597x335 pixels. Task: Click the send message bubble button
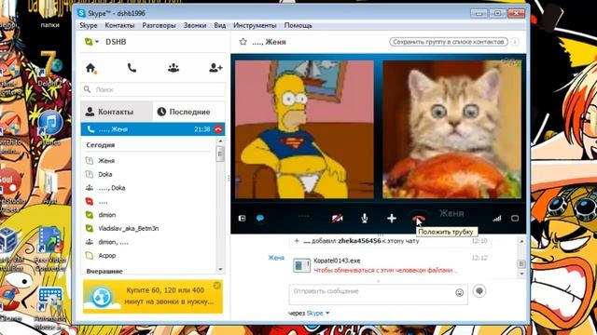tap(479, 291)
